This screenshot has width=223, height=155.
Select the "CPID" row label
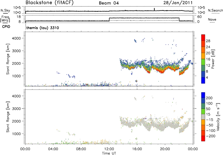coord(6,27)
